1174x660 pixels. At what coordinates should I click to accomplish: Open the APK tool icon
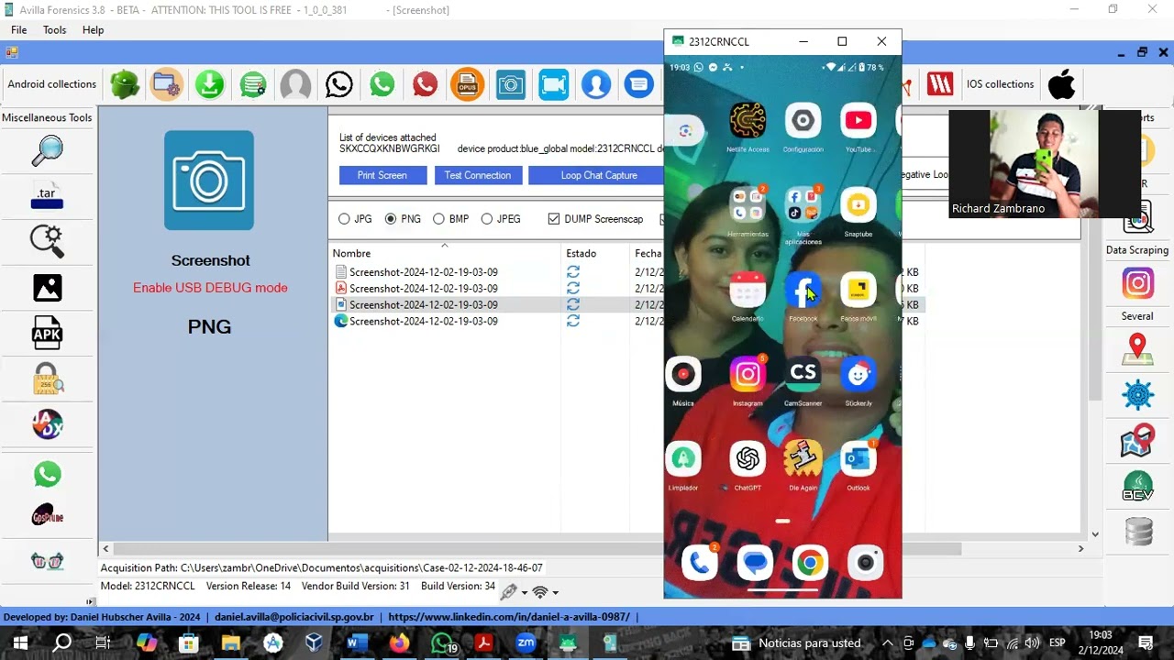[x=48, y=334]
